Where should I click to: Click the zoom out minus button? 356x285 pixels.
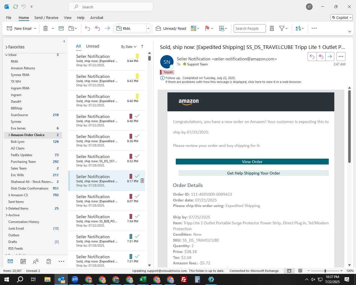point(308,271)
